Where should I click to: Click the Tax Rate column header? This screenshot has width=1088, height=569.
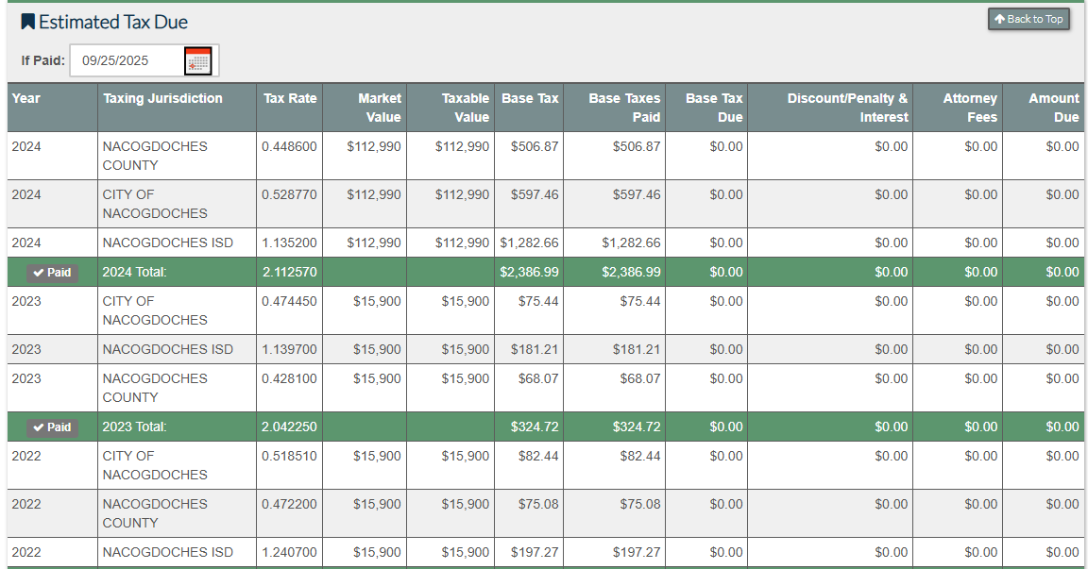[290, 98]
